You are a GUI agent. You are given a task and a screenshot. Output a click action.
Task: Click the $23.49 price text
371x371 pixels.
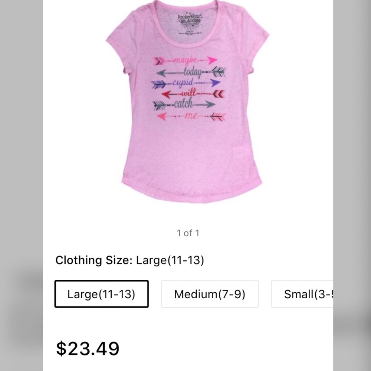[x=88, y=348]
